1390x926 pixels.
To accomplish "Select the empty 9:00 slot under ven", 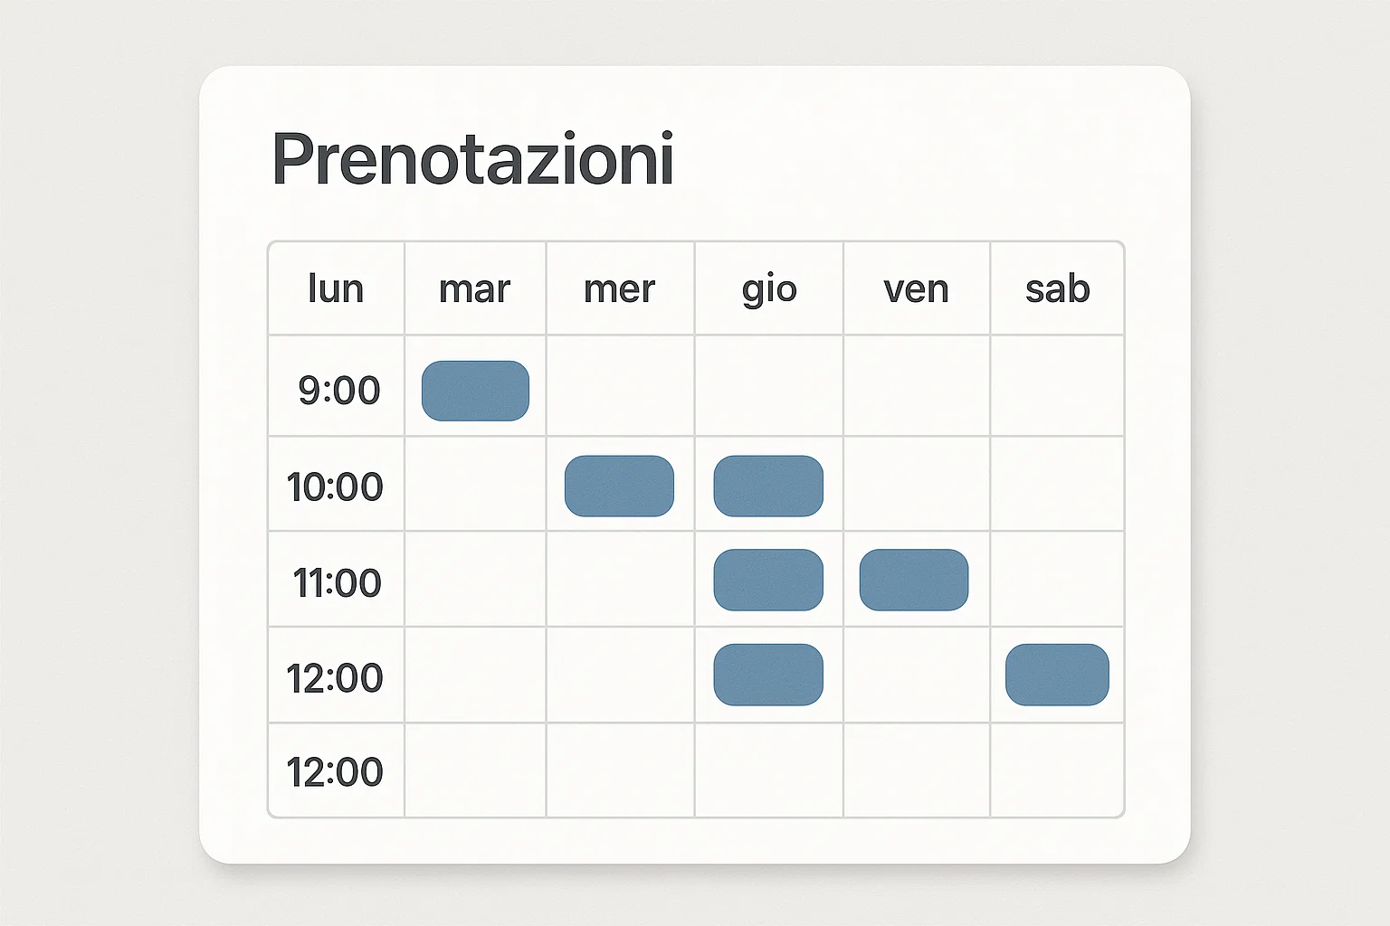I will (x=916, y=386).
